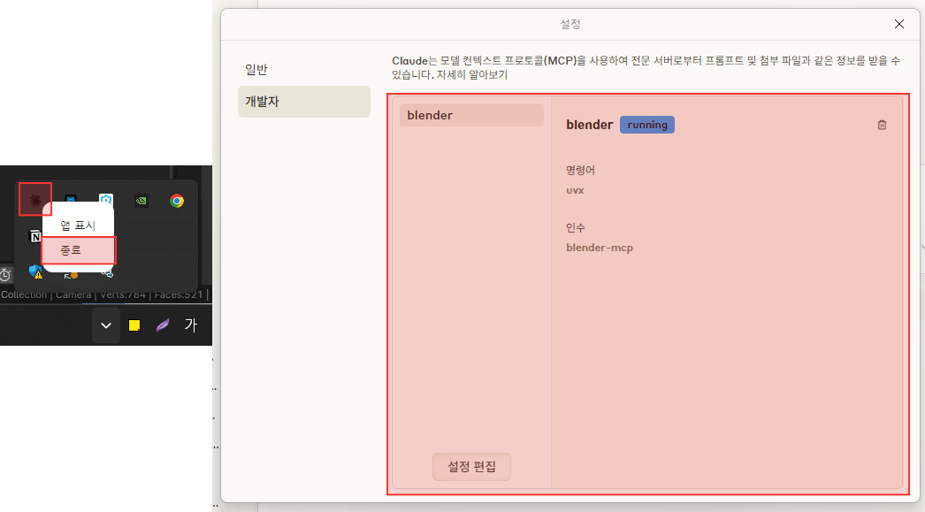The width and height of the screenshot is (925, 512).
Task: Click the running status badge
Action: pos(647,125)
